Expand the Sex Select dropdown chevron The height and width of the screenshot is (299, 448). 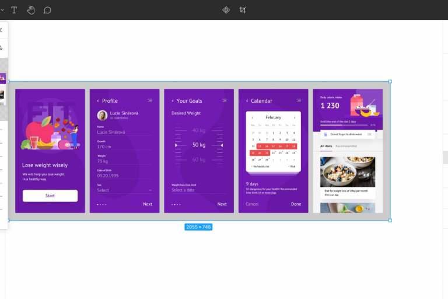click(150, 190)
